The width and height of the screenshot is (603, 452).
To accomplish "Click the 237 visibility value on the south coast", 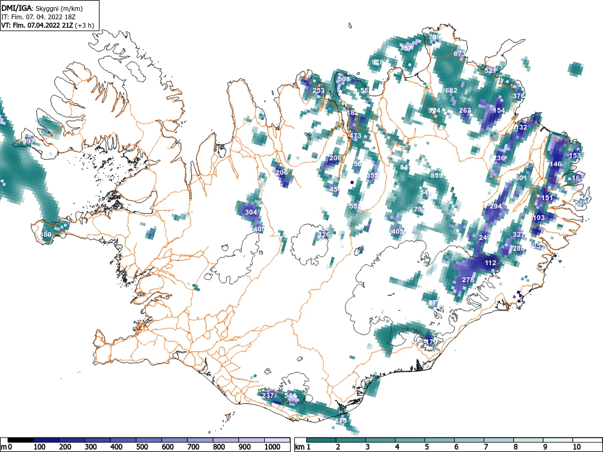I will pyautogui.click(x=268, y=395).
